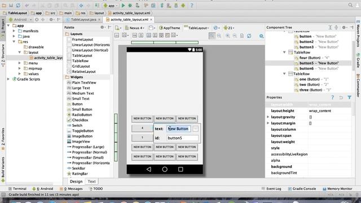Click the Scroll from Source target icon
Image resolution: width=361 pixels, height=203 pixels.
tap(37, 20)
